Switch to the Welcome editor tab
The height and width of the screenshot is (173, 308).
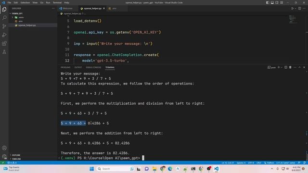point(68,9)
